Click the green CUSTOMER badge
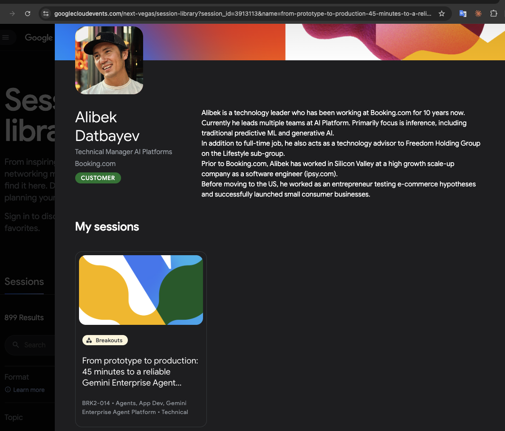 (98, 178)
